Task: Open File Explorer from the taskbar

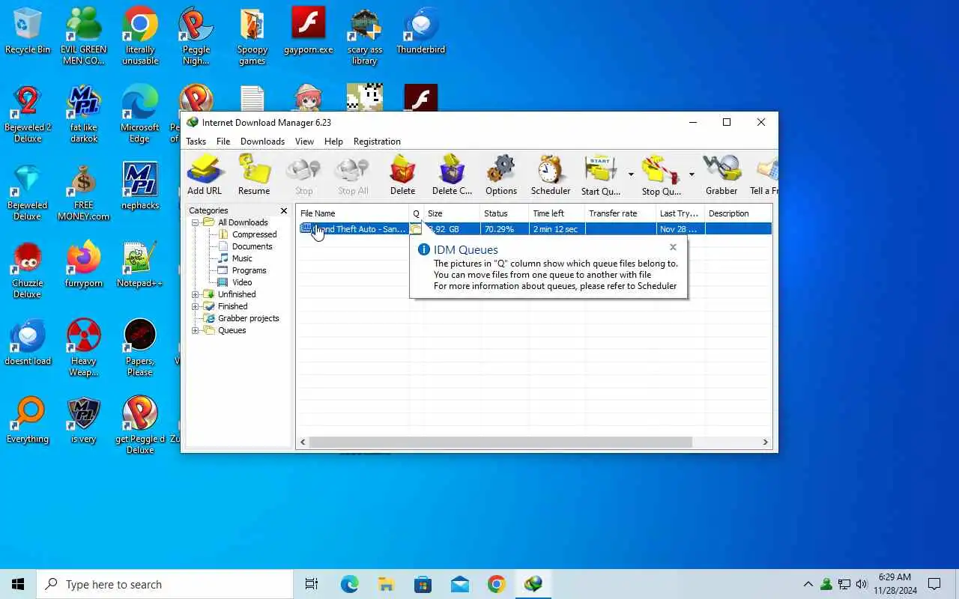Action: (x=386, y=584)
